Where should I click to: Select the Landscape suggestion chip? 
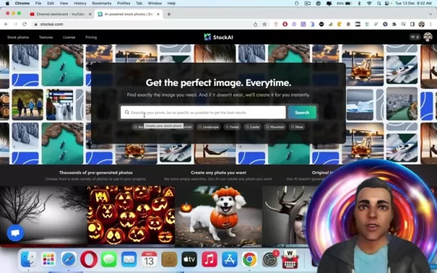point(208,127)
